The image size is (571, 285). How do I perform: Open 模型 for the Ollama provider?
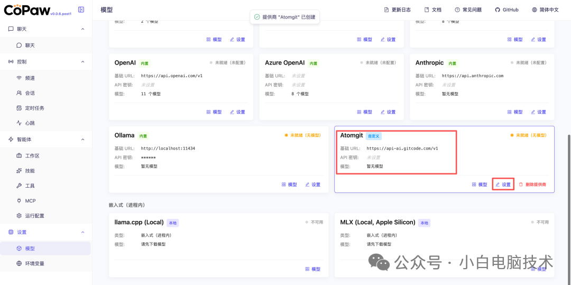[x=289, y=185]
